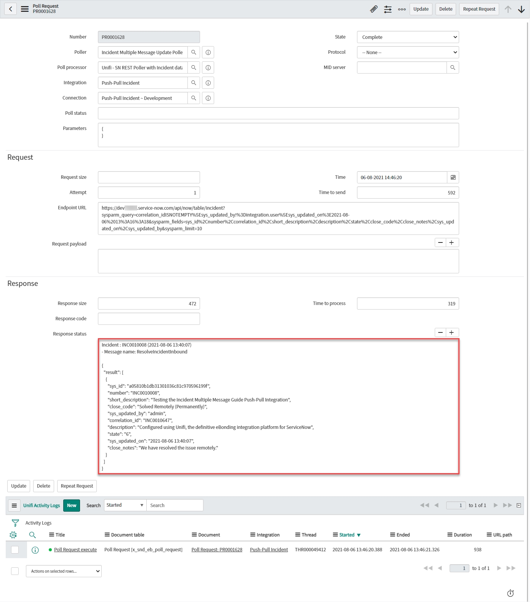
Task: Open Actions on selected rows dropdown
Action: tap(64, 571)
